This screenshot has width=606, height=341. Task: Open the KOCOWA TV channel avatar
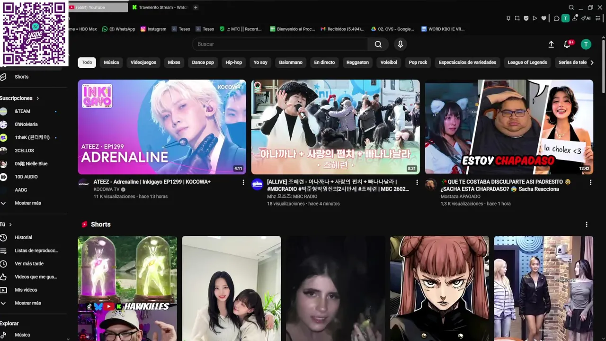[x=84, y=184]
